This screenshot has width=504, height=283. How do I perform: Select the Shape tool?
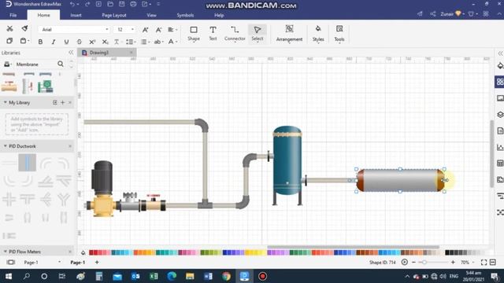pos(194,33)
